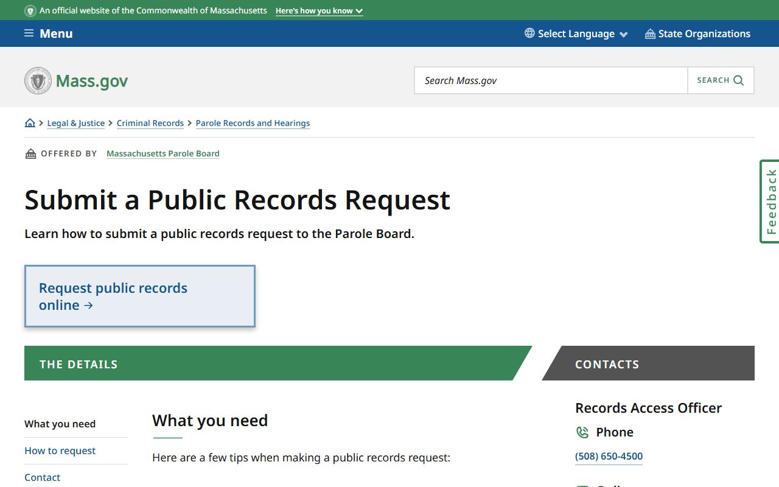Click the CONTACTS header banner
The image size is (779, 487).
click(x=648, y=363)
